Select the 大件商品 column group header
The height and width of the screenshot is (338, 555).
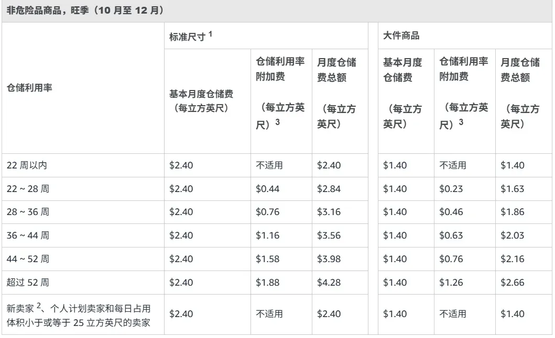[x=401, y=36]
